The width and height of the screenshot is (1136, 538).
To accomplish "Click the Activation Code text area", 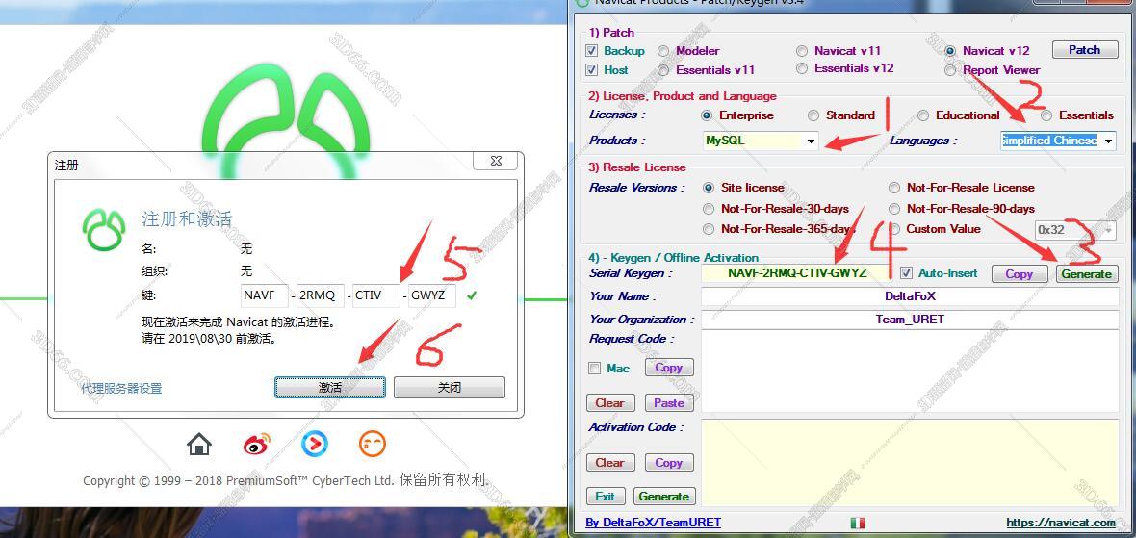I will (x=910, y=462).
